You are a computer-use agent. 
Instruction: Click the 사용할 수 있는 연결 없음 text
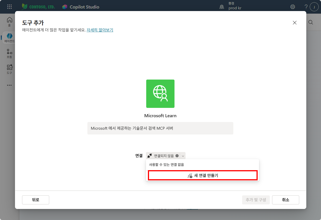(166, 165)
